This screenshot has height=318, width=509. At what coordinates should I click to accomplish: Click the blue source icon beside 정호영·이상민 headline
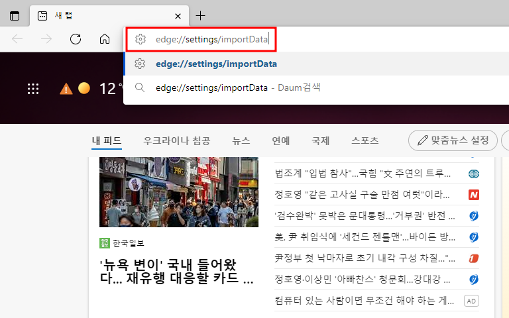point(474,280)
